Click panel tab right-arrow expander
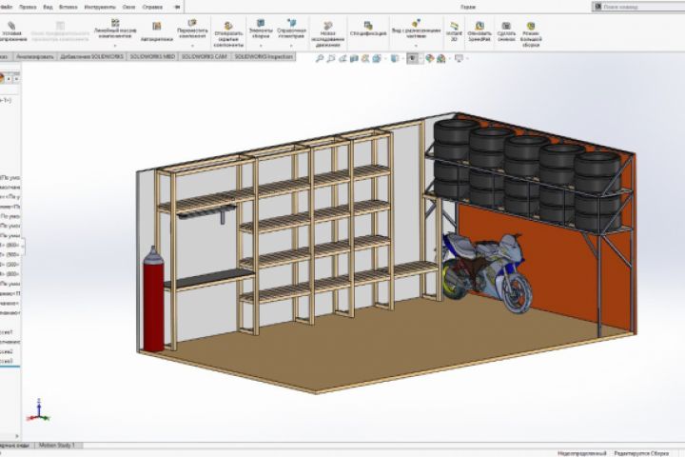 pos(16,79)
